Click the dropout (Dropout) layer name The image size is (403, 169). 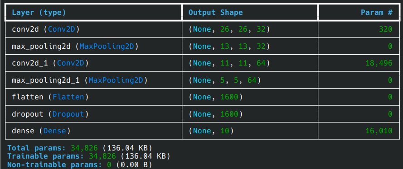50,114
